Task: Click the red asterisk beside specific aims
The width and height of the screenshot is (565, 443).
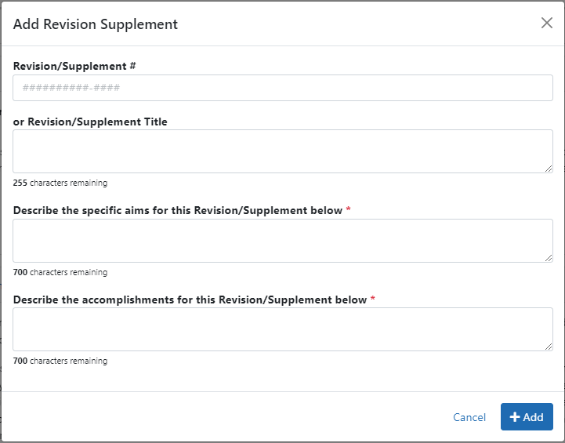Action: [x=349, y=210]
